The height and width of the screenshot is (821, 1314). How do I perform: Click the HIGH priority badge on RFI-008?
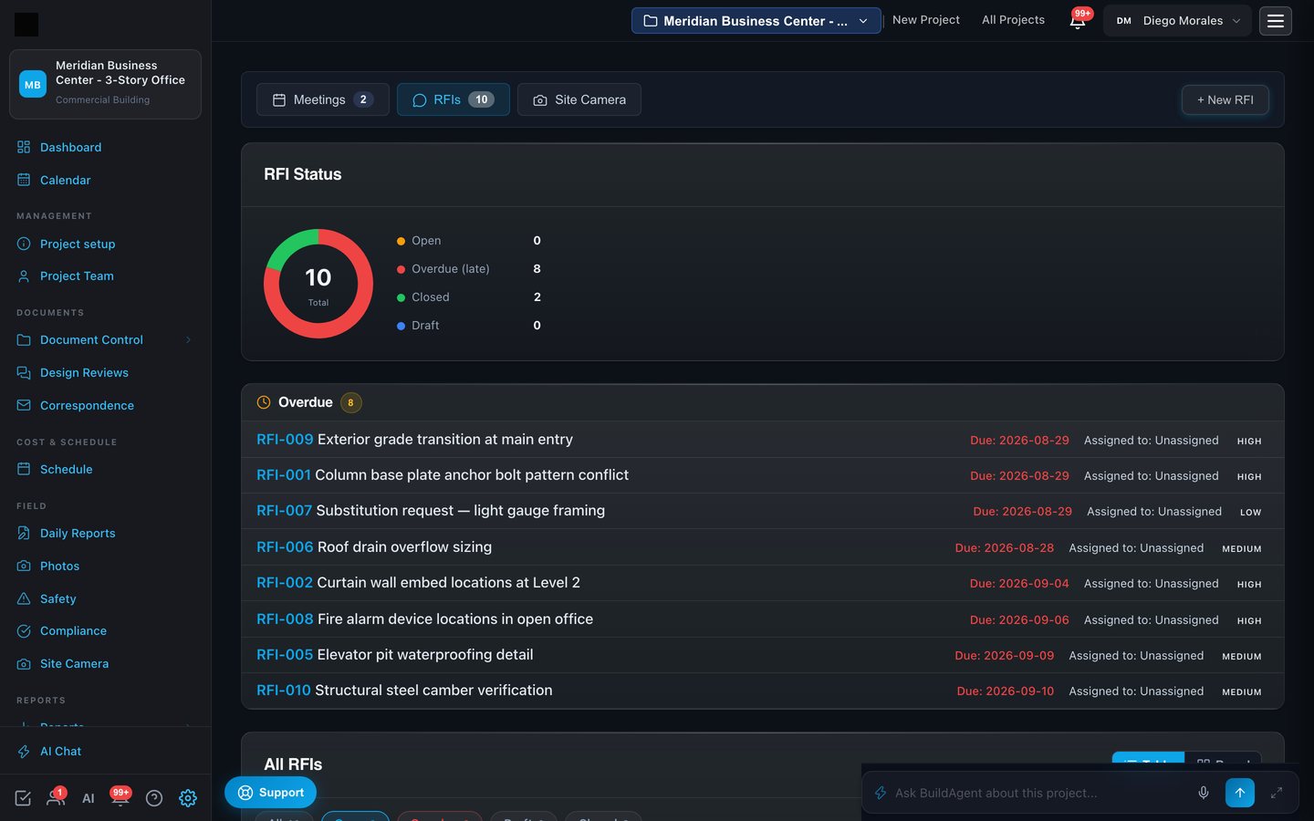pyautogui.click(x=1249, y=621)
